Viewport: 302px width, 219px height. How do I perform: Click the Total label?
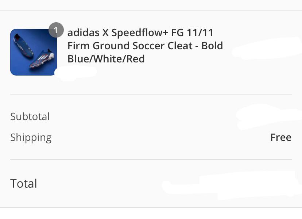click(x=24, y=183)
